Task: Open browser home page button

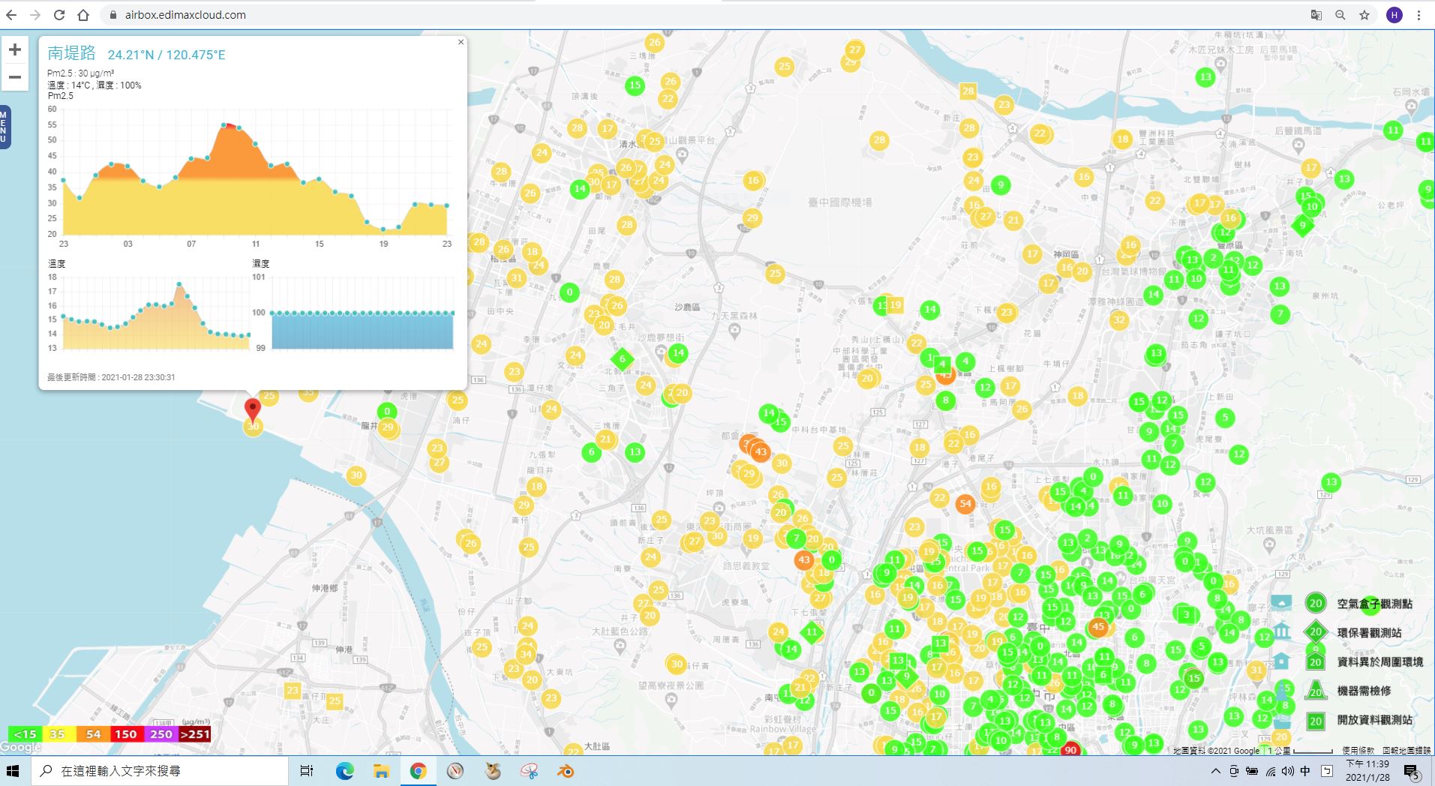Action: (83, 15)
